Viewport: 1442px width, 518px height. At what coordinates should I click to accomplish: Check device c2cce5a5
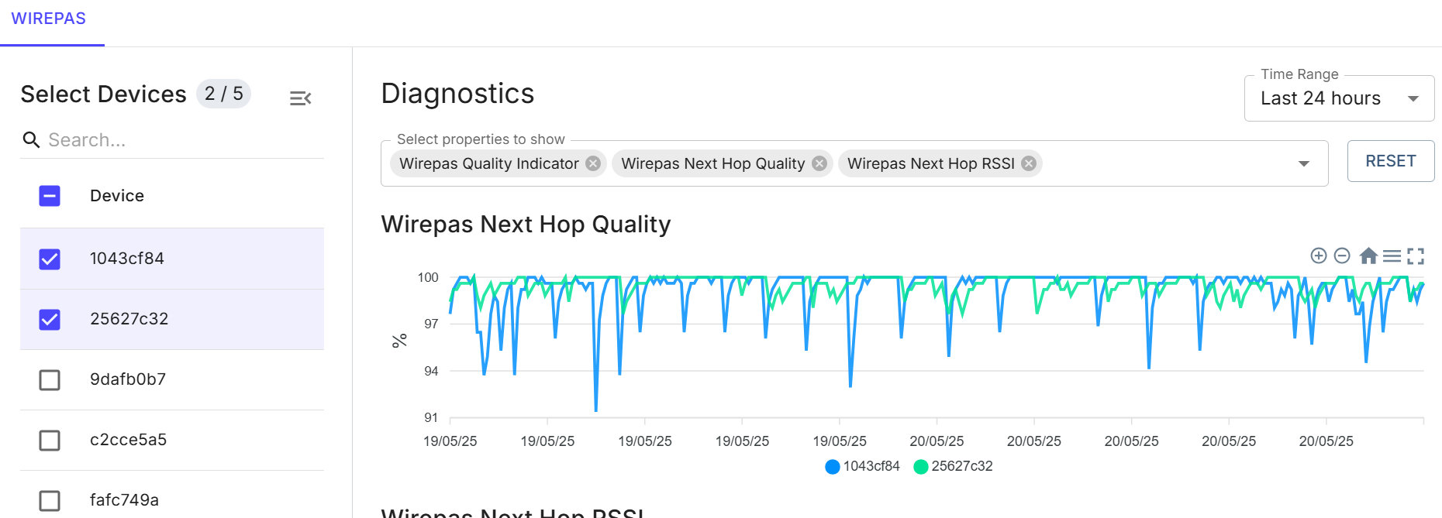click(50, 440)
